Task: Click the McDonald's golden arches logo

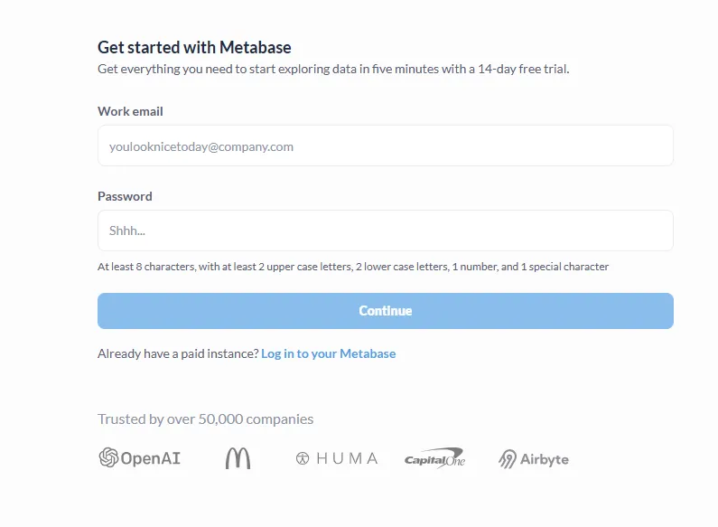Action: click(238, 458)
